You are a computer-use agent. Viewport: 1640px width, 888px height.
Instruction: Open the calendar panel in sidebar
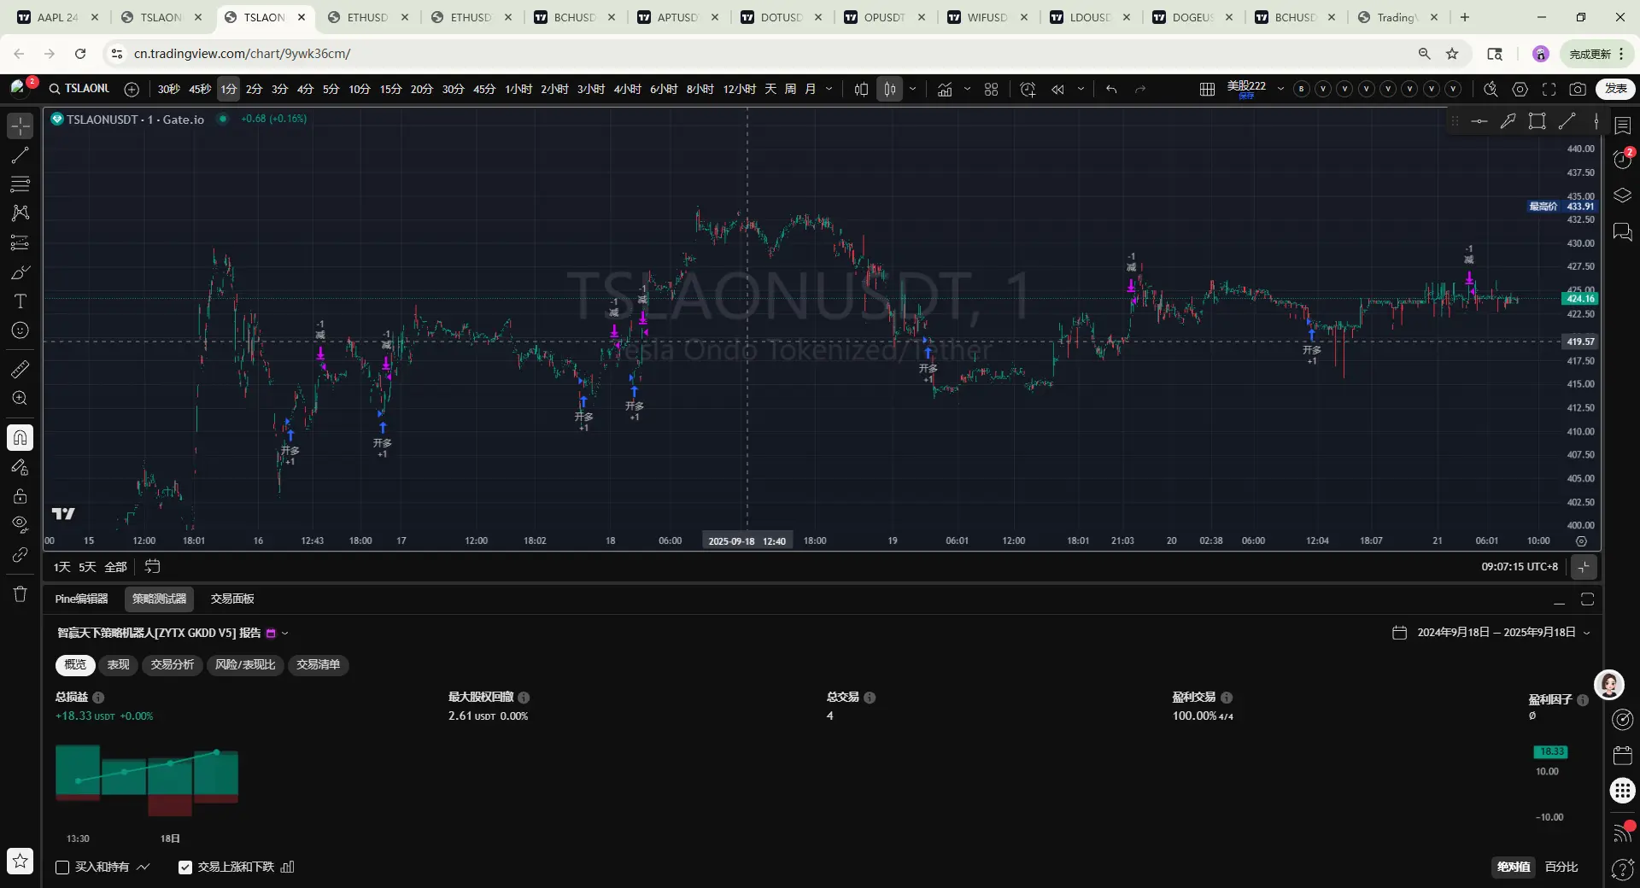coord(1623,755)
